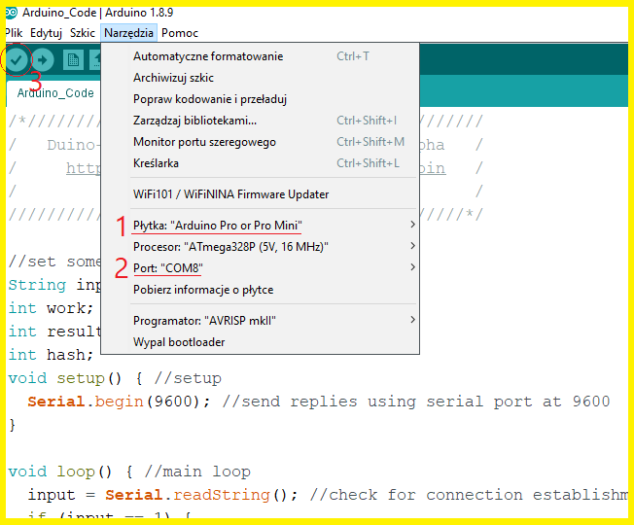Expand Port: "COM8" submenu
Screen dimensions: 634x525
260,268
